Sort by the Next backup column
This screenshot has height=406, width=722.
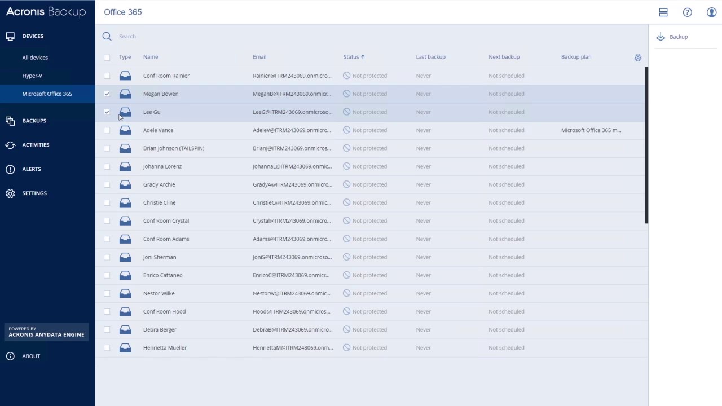504,57
